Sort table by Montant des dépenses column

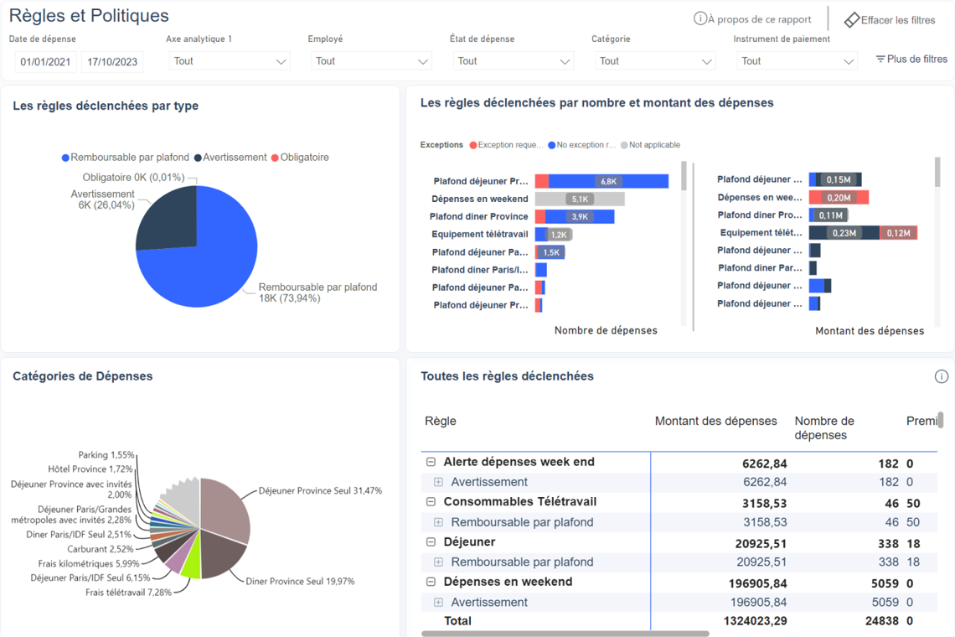tap(715, 421)
